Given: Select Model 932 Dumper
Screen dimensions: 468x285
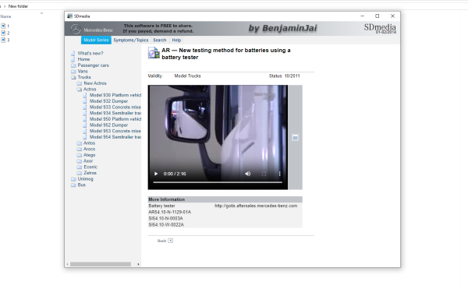Looking at the screenshot, I should (108, 101).
